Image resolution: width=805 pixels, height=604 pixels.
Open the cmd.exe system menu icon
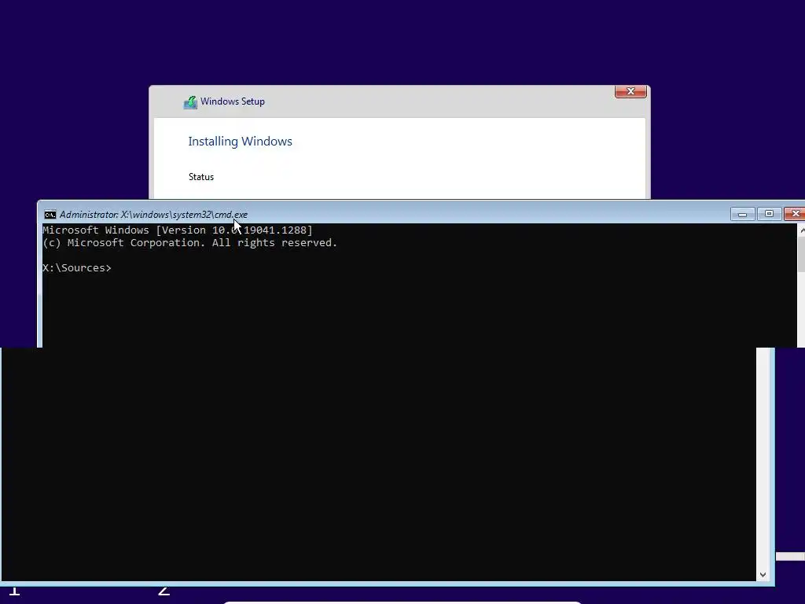click(50, 215)
